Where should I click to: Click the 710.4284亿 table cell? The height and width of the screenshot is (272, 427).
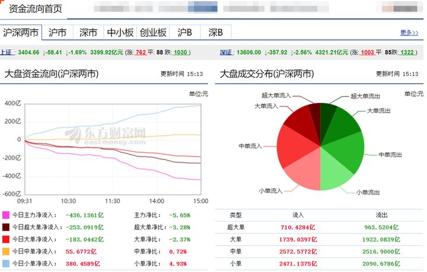coord(298,227)
